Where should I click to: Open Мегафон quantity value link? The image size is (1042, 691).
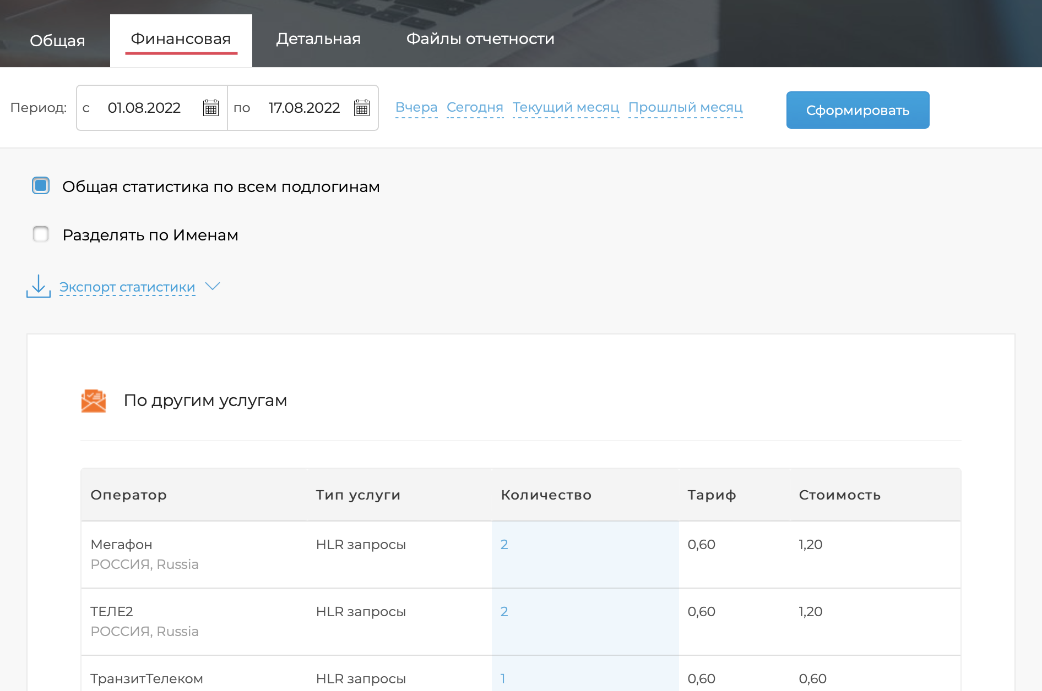[x=504, y=545]
